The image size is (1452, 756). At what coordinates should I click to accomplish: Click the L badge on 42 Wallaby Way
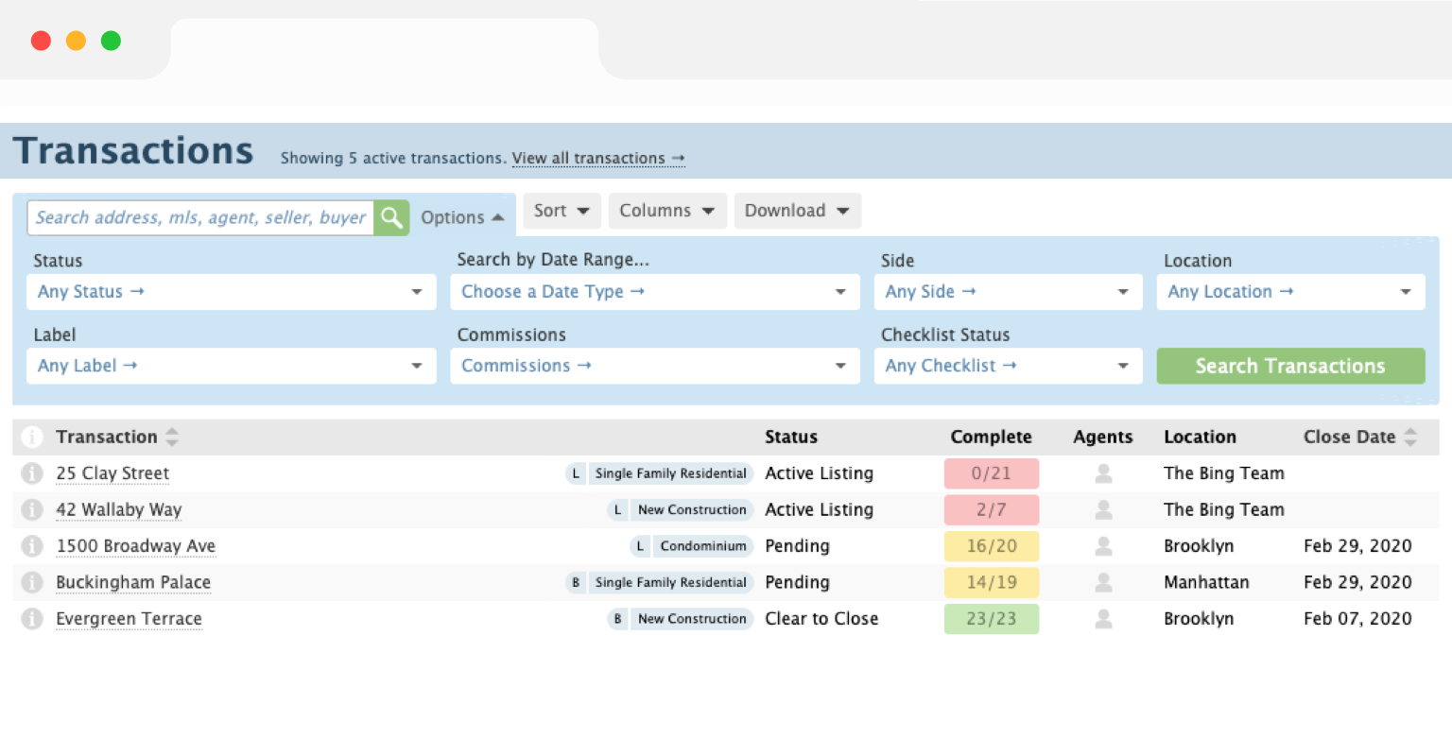(617, 510)
